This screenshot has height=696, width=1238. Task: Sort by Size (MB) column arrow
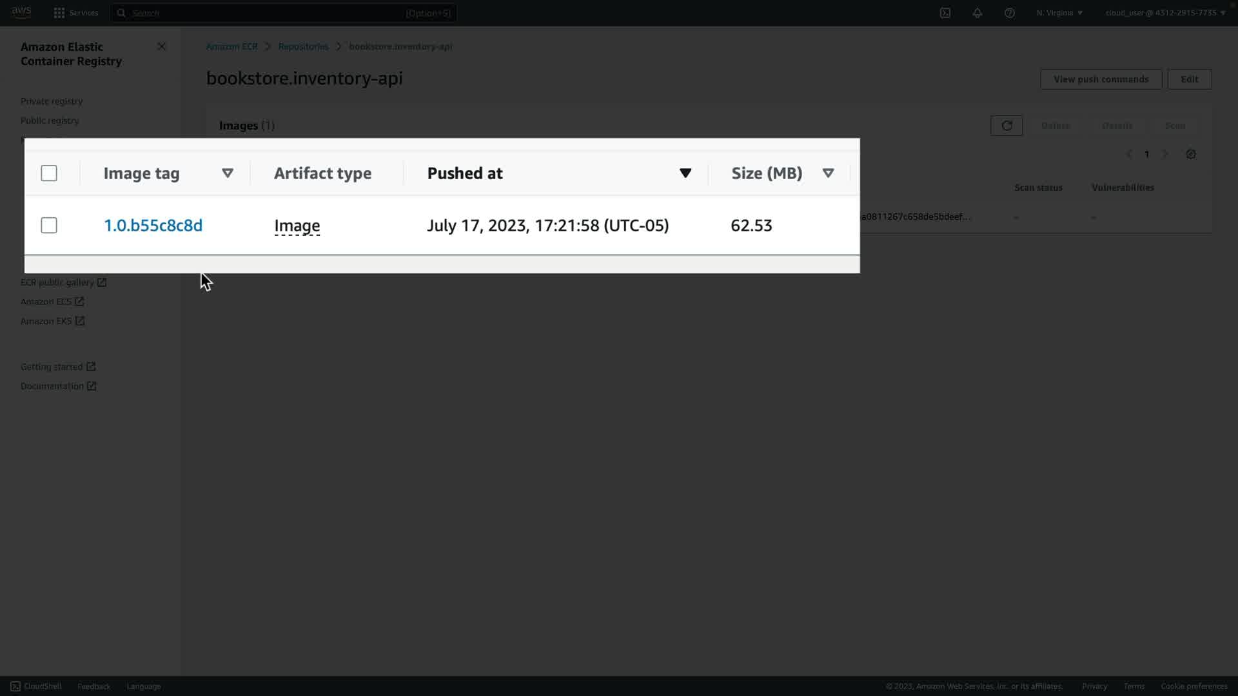(x=828, y=173)
